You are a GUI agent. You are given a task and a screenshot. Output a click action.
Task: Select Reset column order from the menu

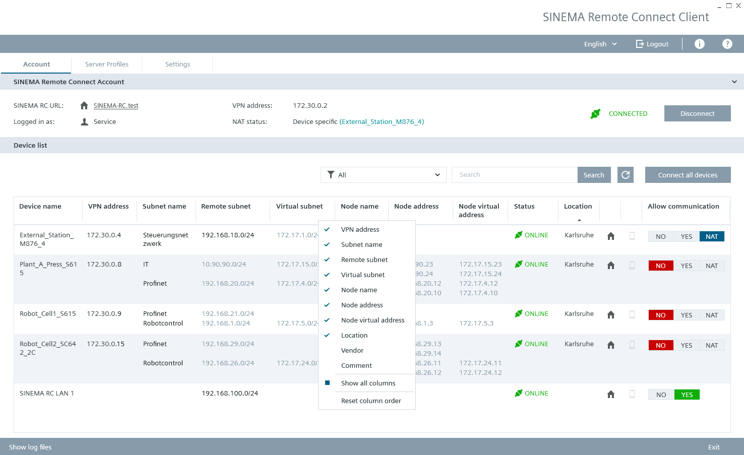click(371, 401)
